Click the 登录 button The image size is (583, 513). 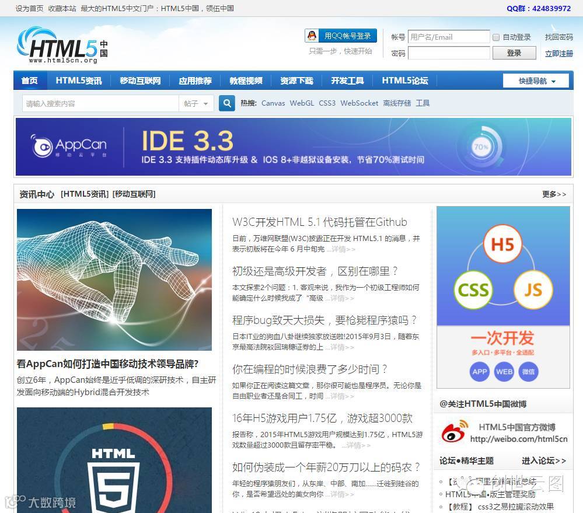coord(514,53)
